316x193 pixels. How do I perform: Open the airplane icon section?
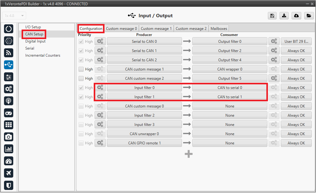(9, 173)
